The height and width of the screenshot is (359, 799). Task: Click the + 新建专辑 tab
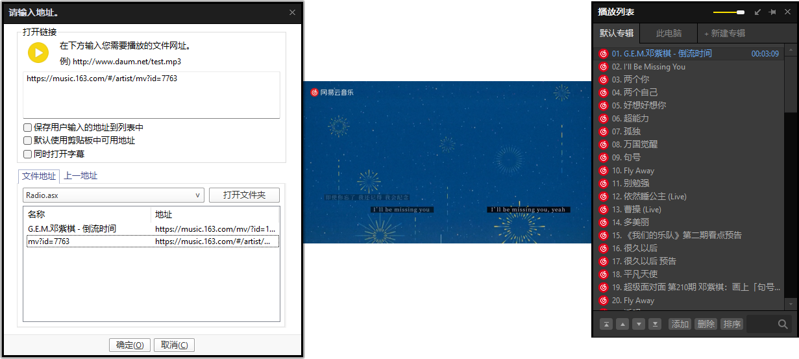coord(724,34)
